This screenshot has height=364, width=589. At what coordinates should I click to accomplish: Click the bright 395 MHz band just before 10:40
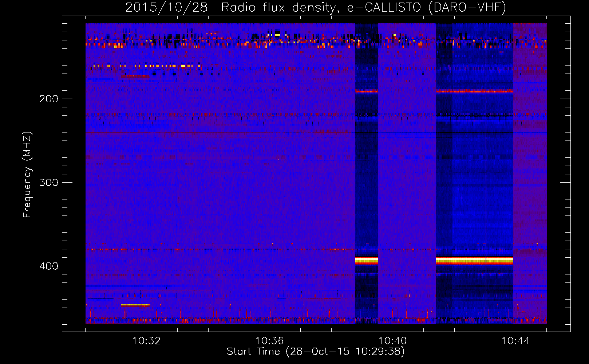[366, 260]
